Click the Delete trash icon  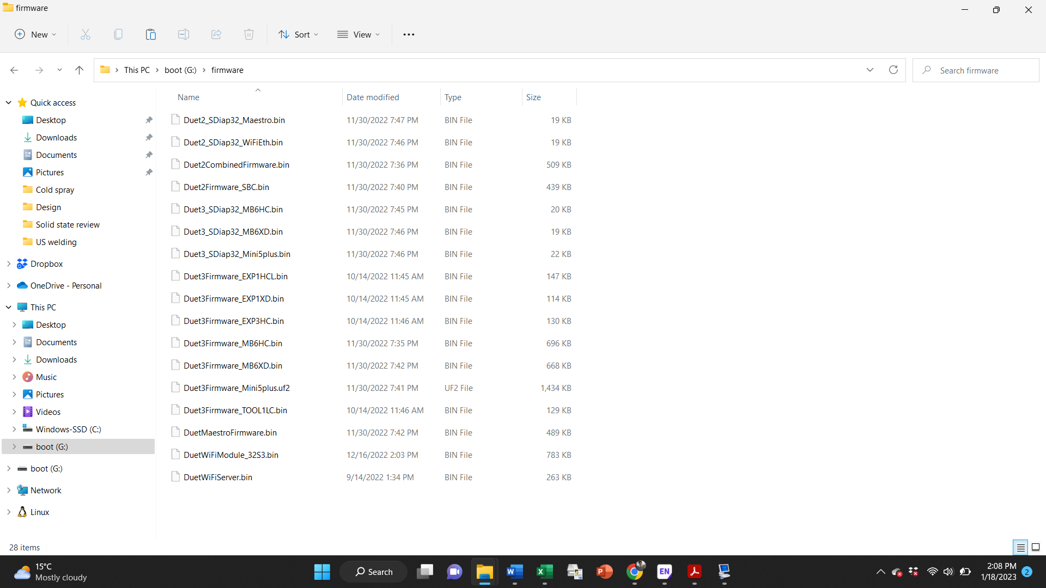click(x=249, y=34)
